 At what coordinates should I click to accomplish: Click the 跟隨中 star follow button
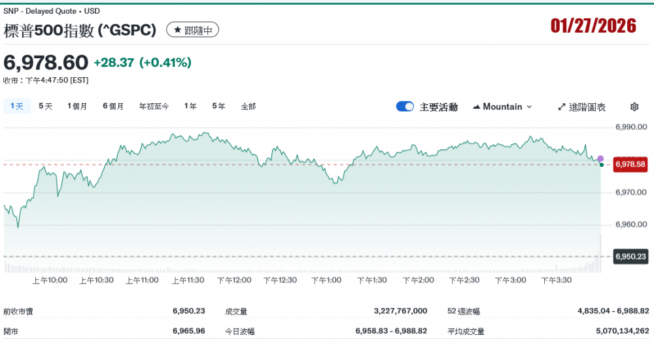point(192,30)
